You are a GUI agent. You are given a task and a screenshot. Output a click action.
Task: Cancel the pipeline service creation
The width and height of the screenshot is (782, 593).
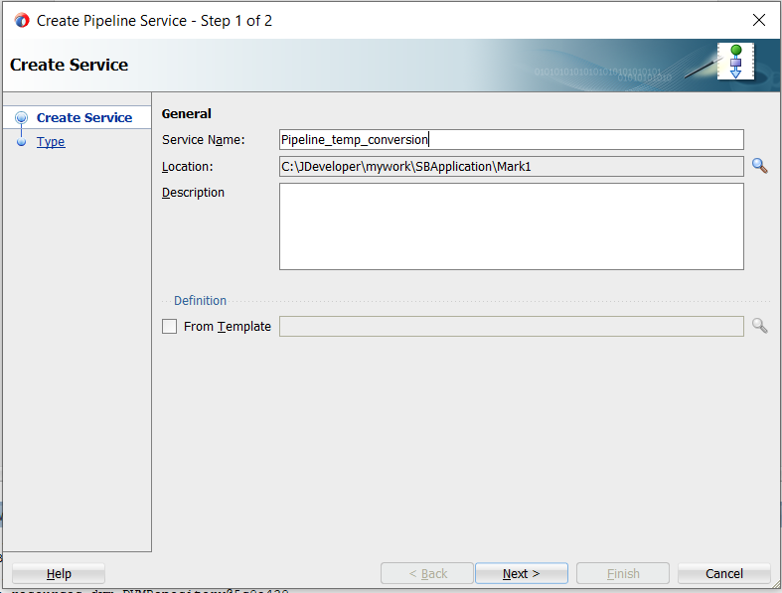click(723, 573)
